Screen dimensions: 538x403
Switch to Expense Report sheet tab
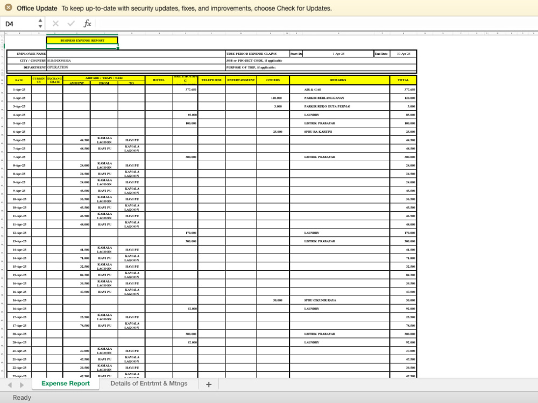tap(66, 384)
